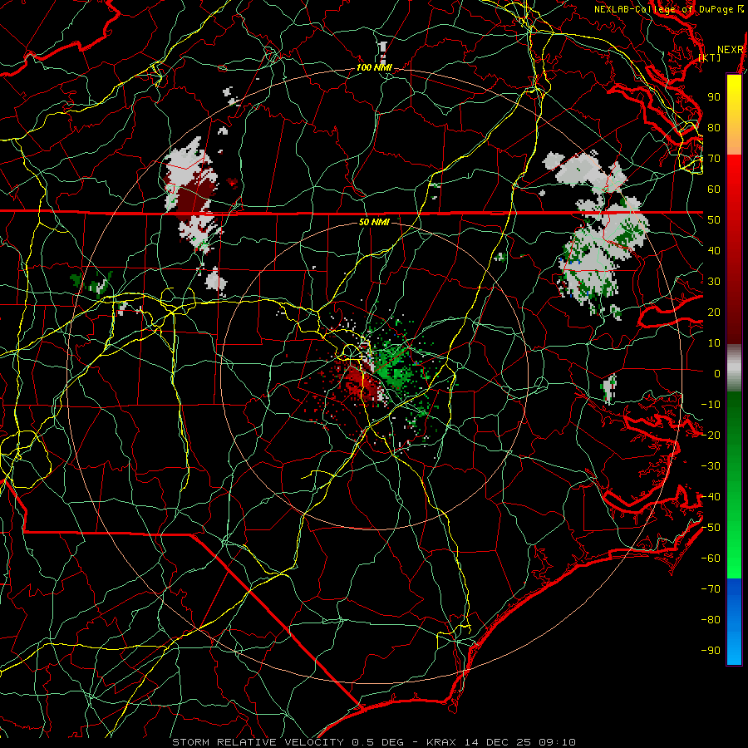The image size is (748, 748).
Task: Select the "0" scale label
Action: click(x=717, y=374)
